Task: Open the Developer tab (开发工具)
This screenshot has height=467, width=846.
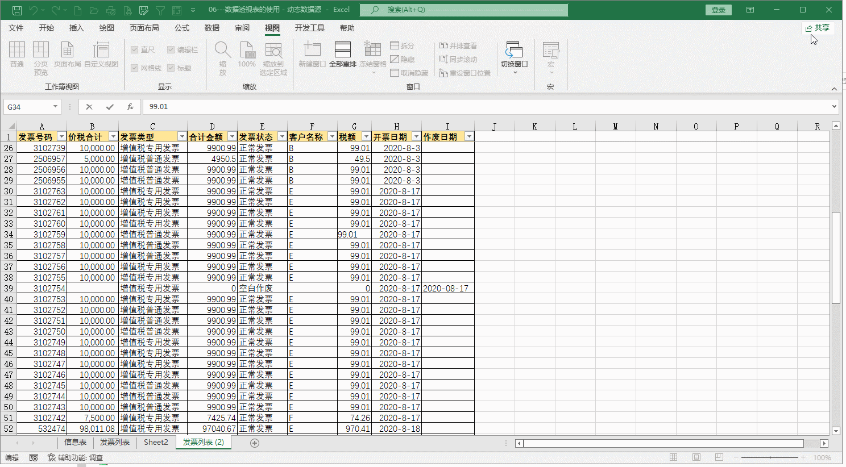Action: [x=310, y=28]
